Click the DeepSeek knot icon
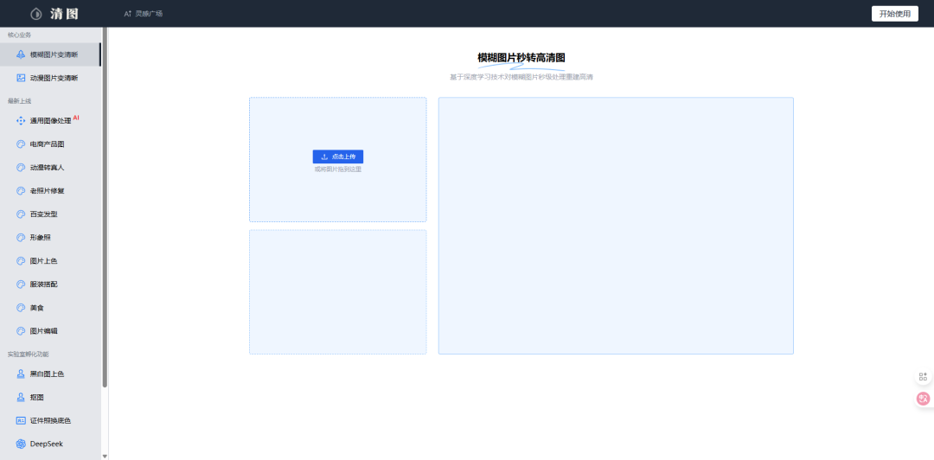934x460 pixels. point(21,444)
